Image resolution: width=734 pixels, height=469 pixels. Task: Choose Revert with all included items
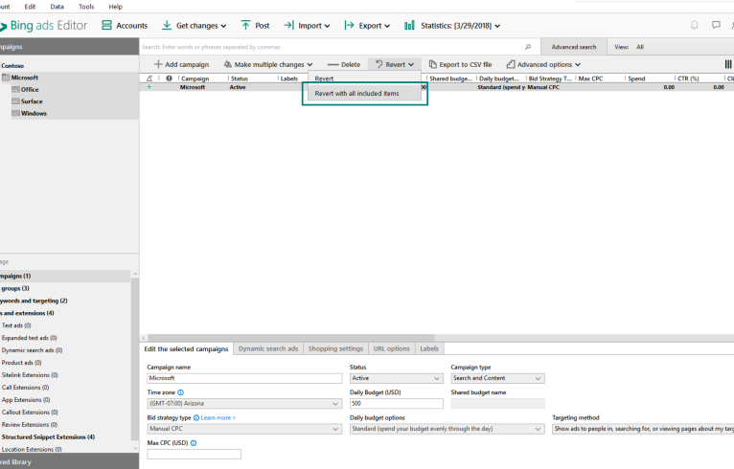(x=356, y=93)
